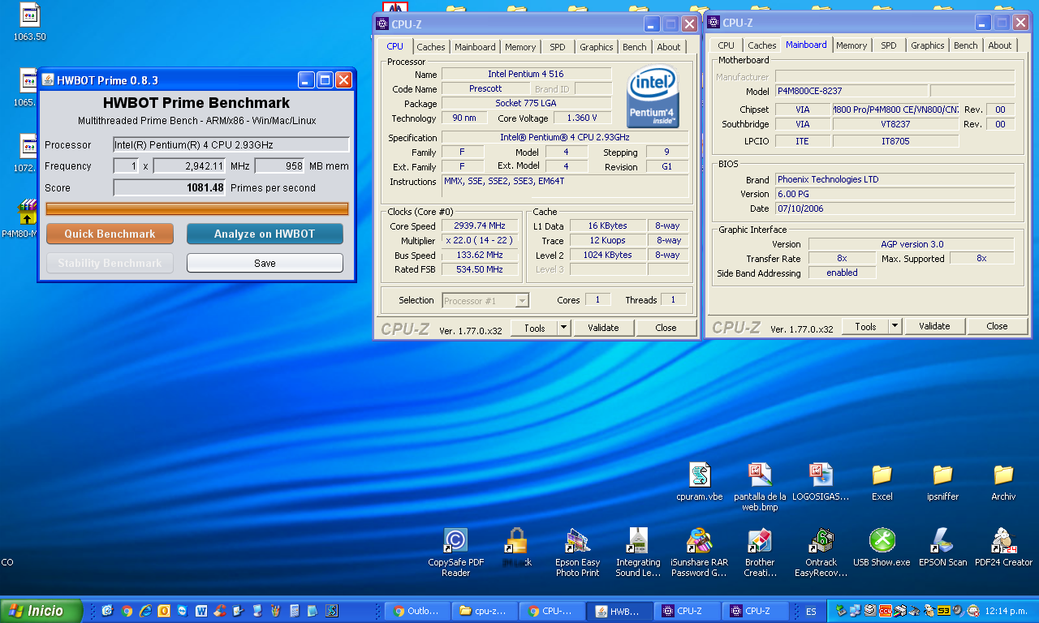Open the Excel folder on desktop
This screenshot has height=623, width=1039.
[x=882, y=482]
